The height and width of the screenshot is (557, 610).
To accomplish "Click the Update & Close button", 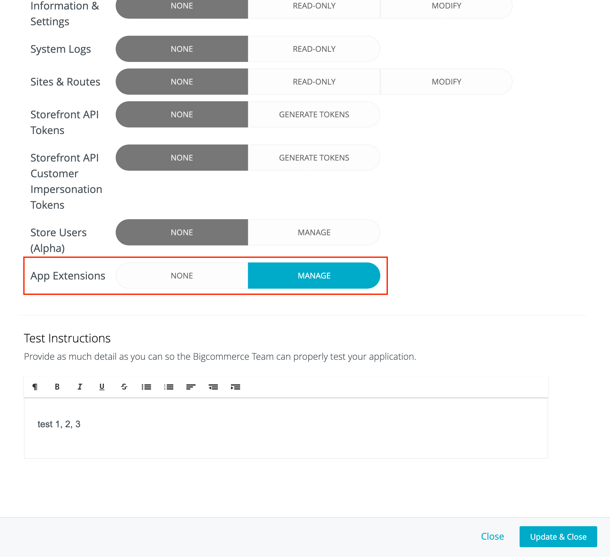I will [x=558, y=537].
